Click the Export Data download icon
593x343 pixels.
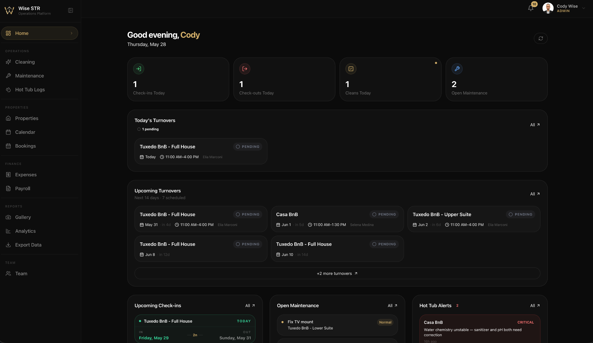pyautogui.click(x=8, y=245)
